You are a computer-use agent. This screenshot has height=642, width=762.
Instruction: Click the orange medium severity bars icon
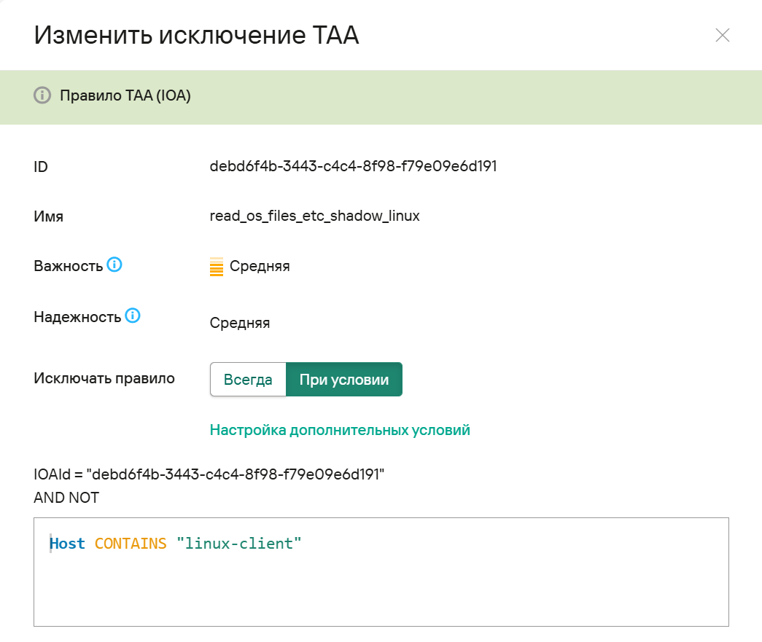point(216,267)
